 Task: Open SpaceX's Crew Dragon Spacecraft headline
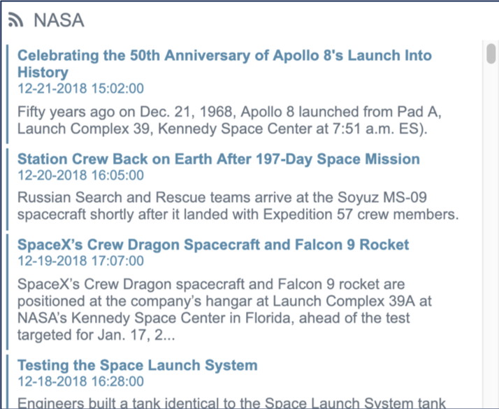click(x=213, y=245)
